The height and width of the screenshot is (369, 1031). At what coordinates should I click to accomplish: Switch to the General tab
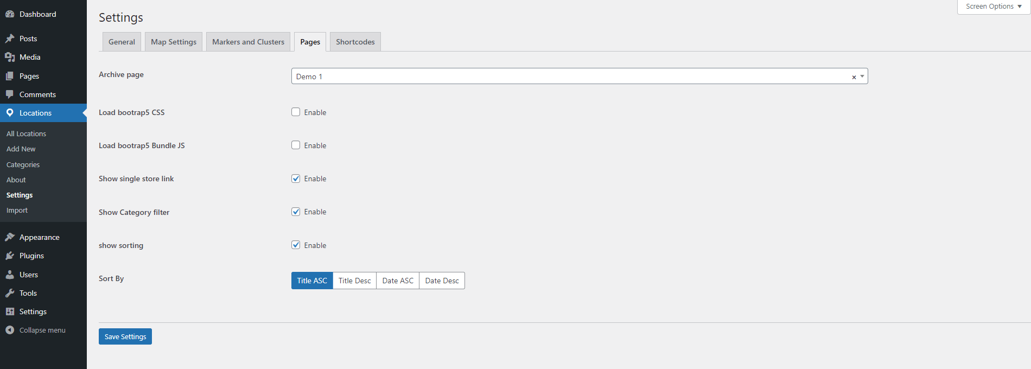pos(122,42)
